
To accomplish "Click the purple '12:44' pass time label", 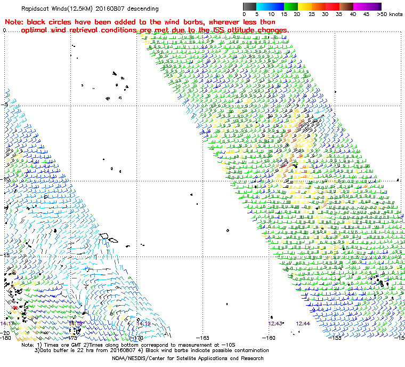I will (303, 324).
